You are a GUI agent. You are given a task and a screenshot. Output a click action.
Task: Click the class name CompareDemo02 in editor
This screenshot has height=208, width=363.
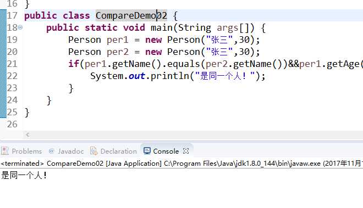[x=131, y=15]
